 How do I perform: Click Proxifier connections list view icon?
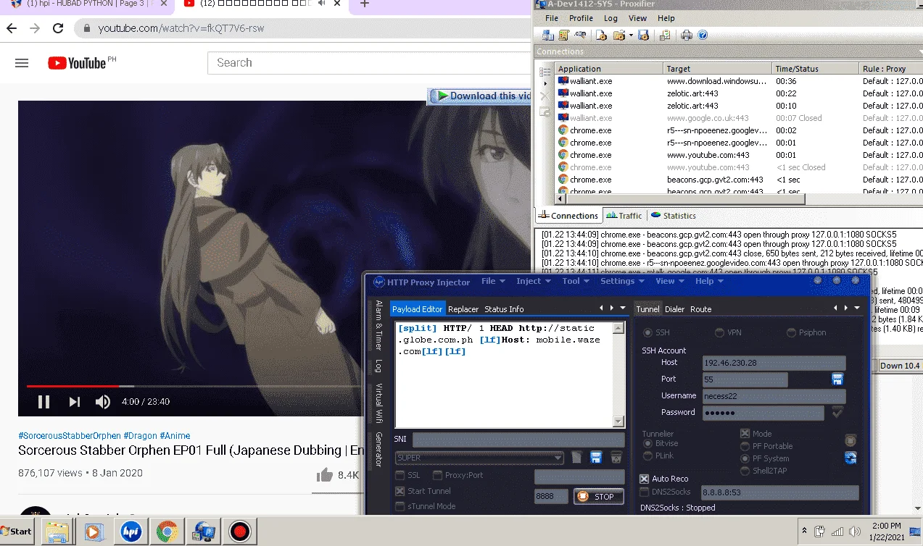pyautogui.click(x=545, y=72)
